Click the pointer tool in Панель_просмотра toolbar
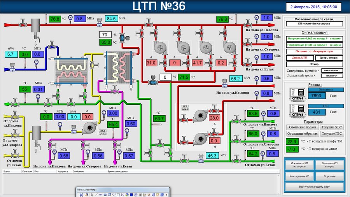The image size is (350, 197). [91, 194]
